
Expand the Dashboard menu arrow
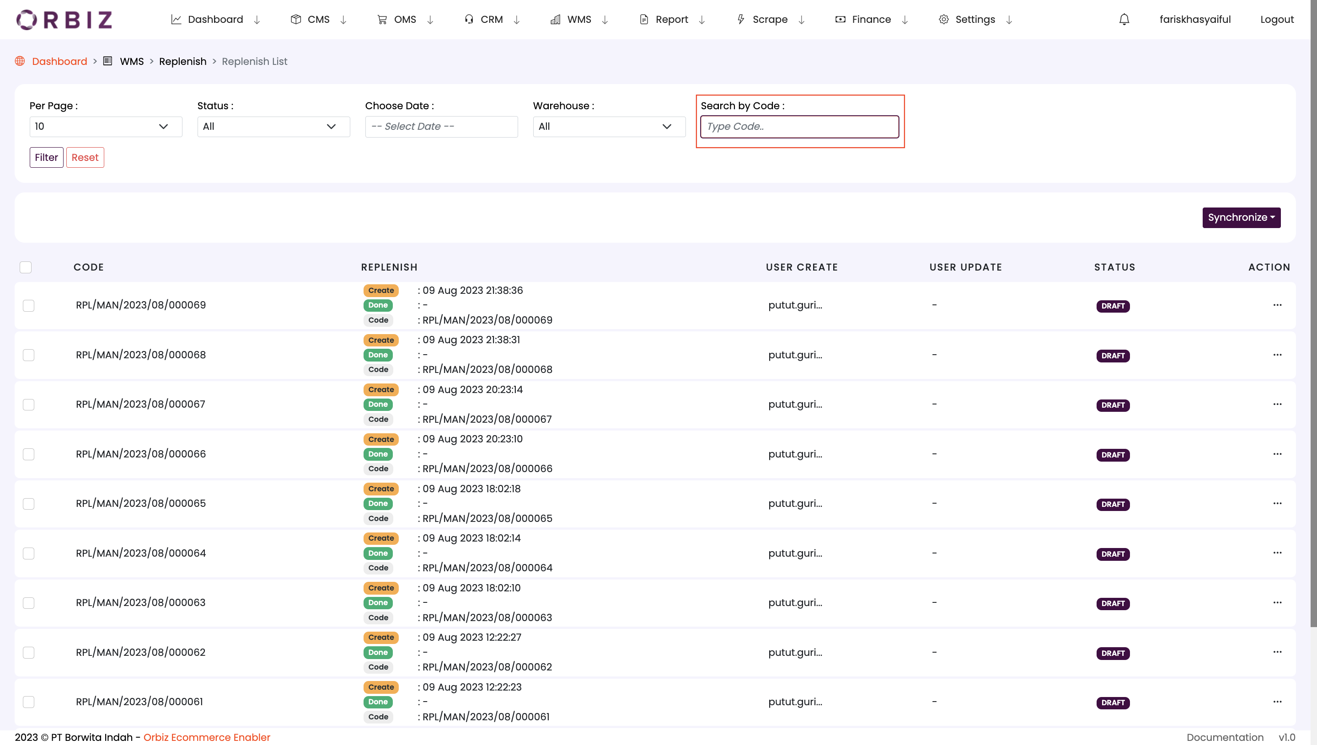(257, 20)
